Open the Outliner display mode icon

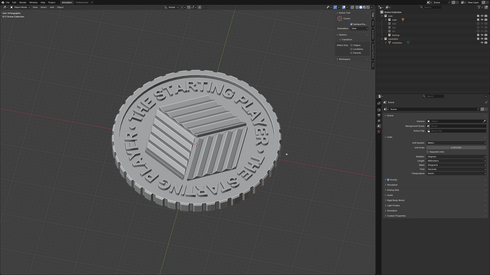click(x=388, y=7)
